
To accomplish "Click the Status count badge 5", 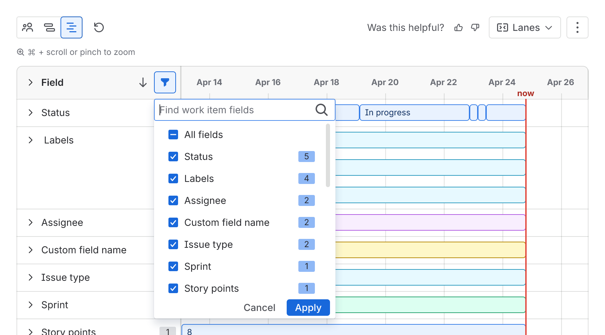I will pyautogui.click(x=307, y=157).
